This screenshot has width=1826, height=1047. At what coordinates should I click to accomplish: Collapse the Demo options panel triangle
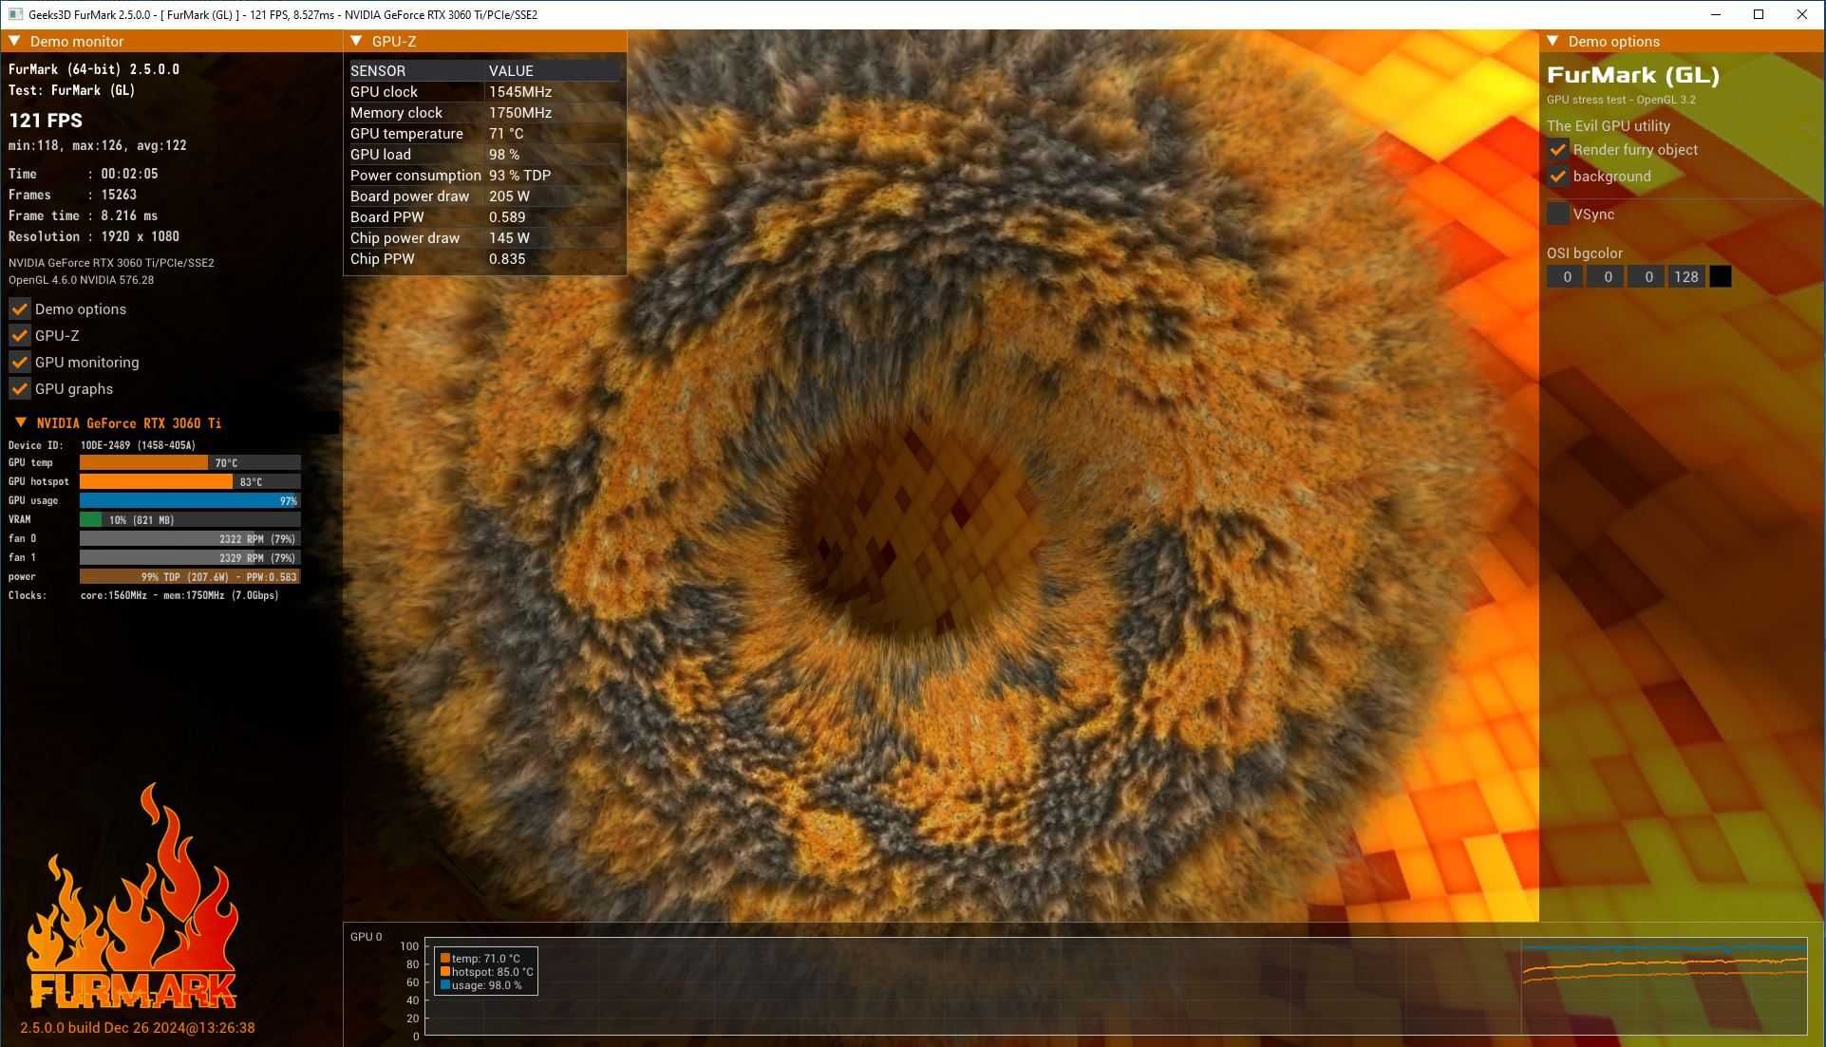[1553, 41]
